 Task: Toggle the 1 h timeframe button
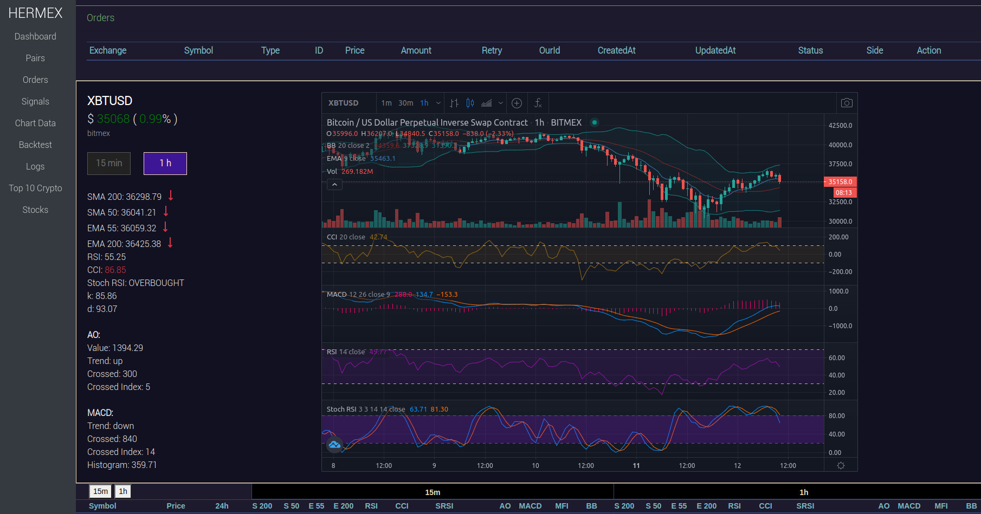click(165, 164)
